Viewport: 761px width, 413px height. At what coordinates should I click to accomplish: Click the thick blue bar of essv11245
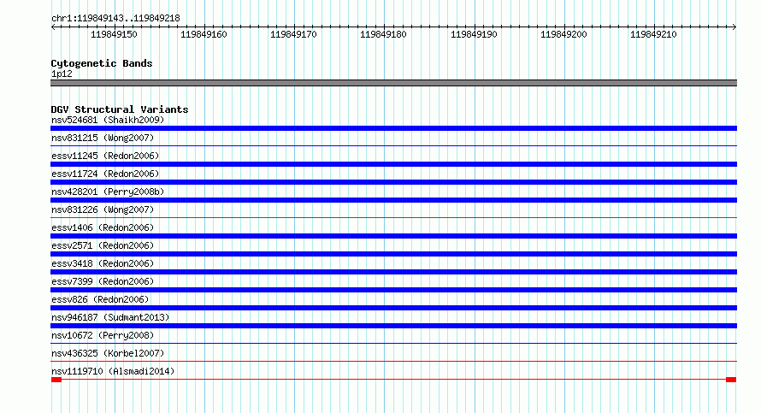(393, 164)
